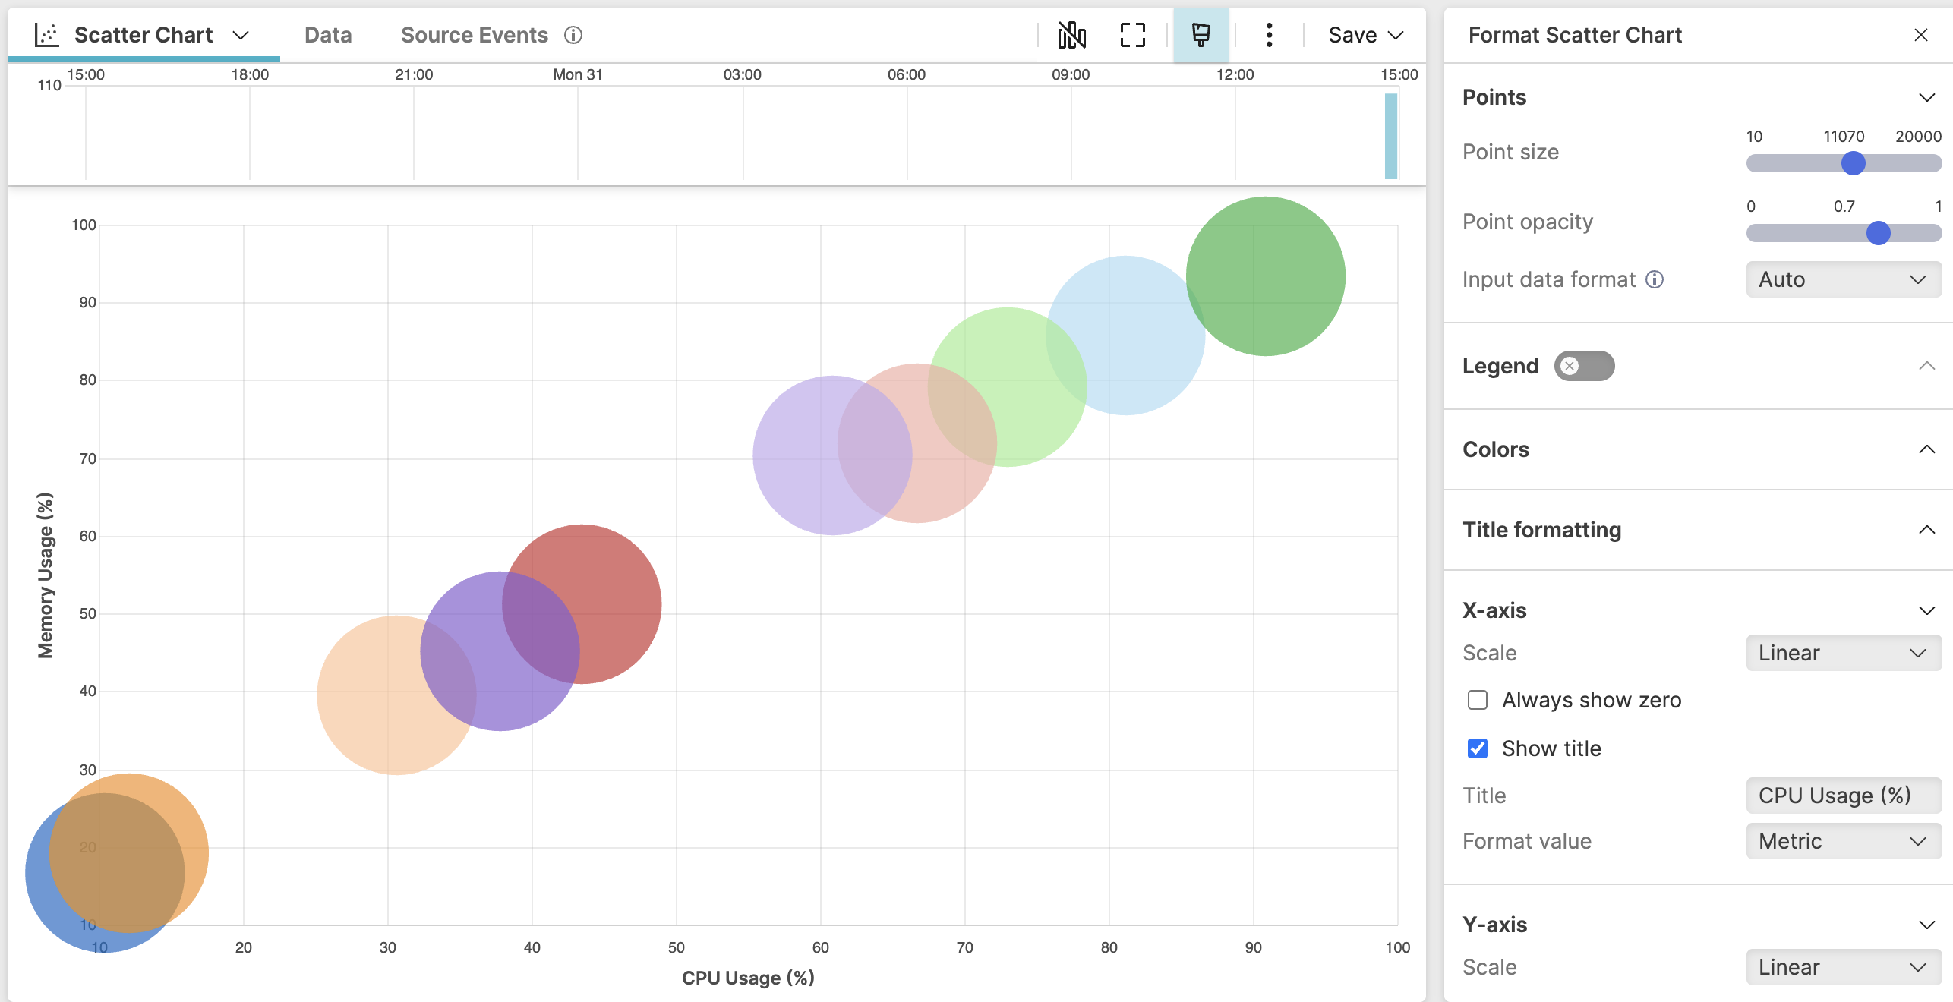The image size is (1953, 1002).
Task: Click the X-axis Title input field
Action: tap(1843, 796)
